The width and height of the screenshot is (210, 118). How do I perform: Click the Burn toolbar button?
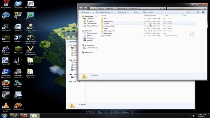click(136, 12)
